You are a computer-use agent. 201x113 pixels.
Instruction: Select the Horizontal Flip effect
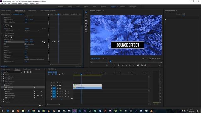11,95
